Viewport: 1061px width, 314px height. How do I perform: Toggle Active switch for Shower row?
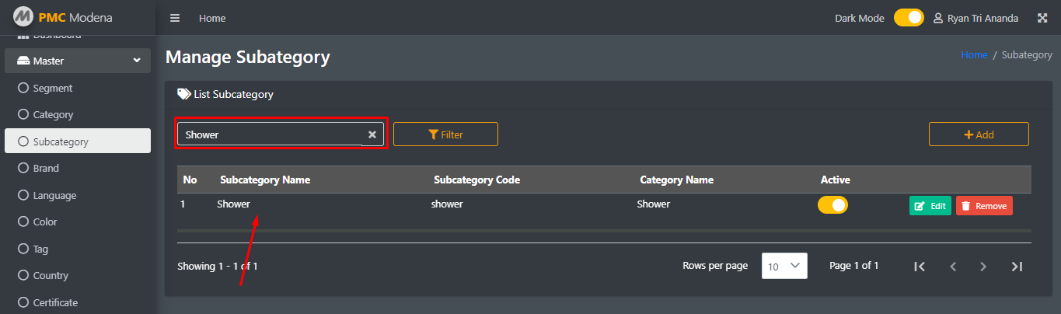(x=832, y=205)
